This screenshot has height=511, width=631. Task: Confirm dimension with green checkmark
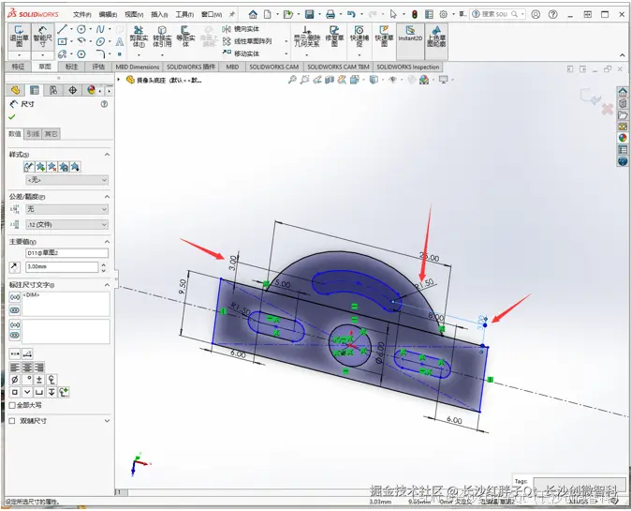11,117
